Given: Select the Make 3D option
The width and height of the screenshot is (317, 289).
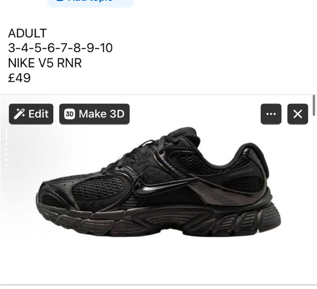Looking at the screenshot, I should click(x=95, y=114).
